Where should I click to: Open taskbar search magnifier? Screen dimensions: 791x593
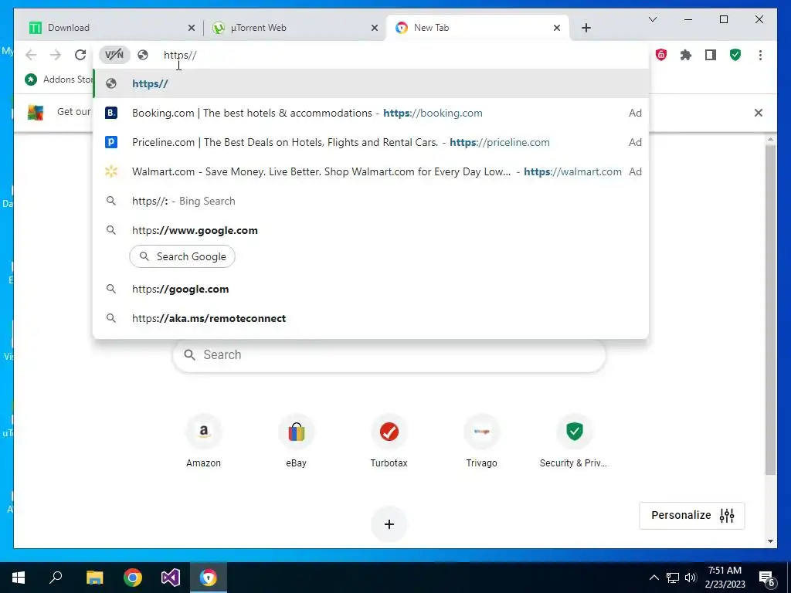[56, 578]
